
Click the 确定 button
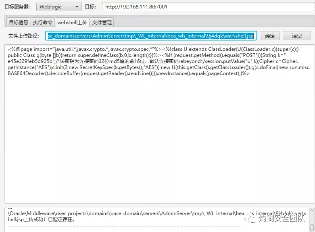[x=269, y=36]
